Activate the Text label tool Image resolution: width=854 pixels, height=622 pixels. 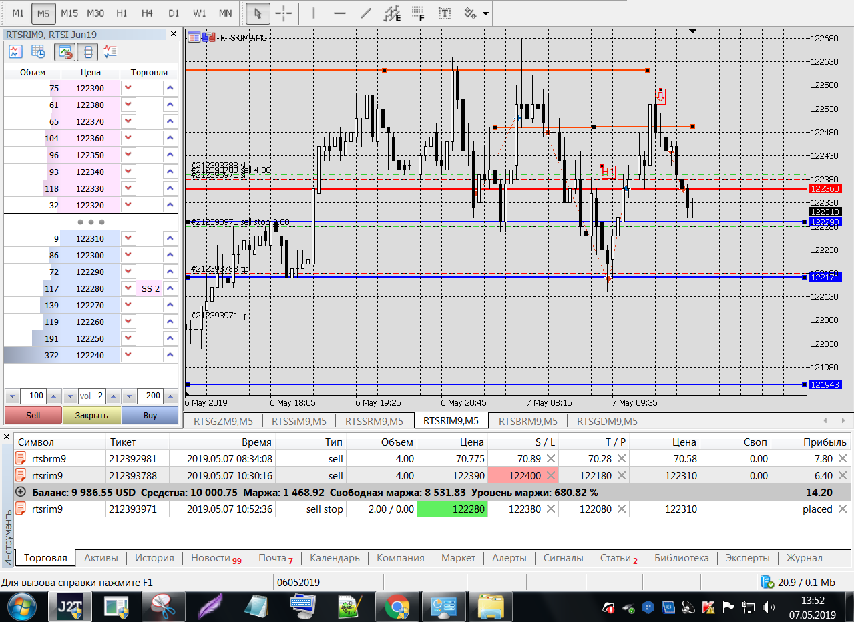pyautogui.click(x=443, y=13)
